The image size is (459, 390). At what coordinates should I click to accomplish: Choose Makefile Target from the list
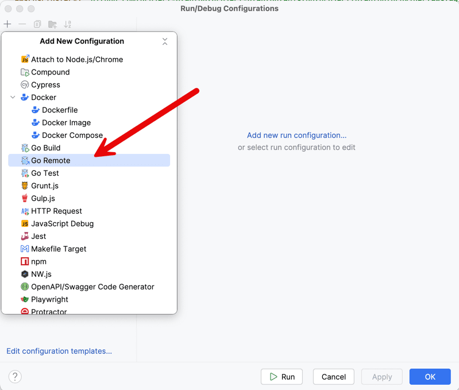click(x=89, y=249)
